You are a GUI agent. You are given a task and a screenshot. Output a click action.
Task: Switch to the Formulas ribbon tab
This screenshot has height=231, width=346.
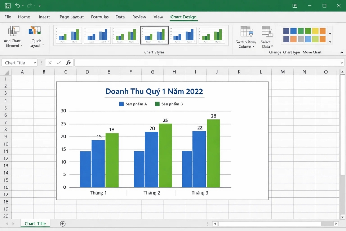point(99,17)
